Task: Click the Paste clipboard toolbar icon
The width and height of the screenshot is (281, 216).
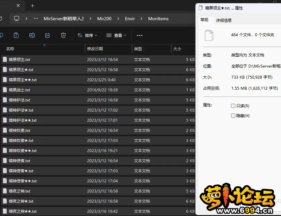Action: (16, 35)
